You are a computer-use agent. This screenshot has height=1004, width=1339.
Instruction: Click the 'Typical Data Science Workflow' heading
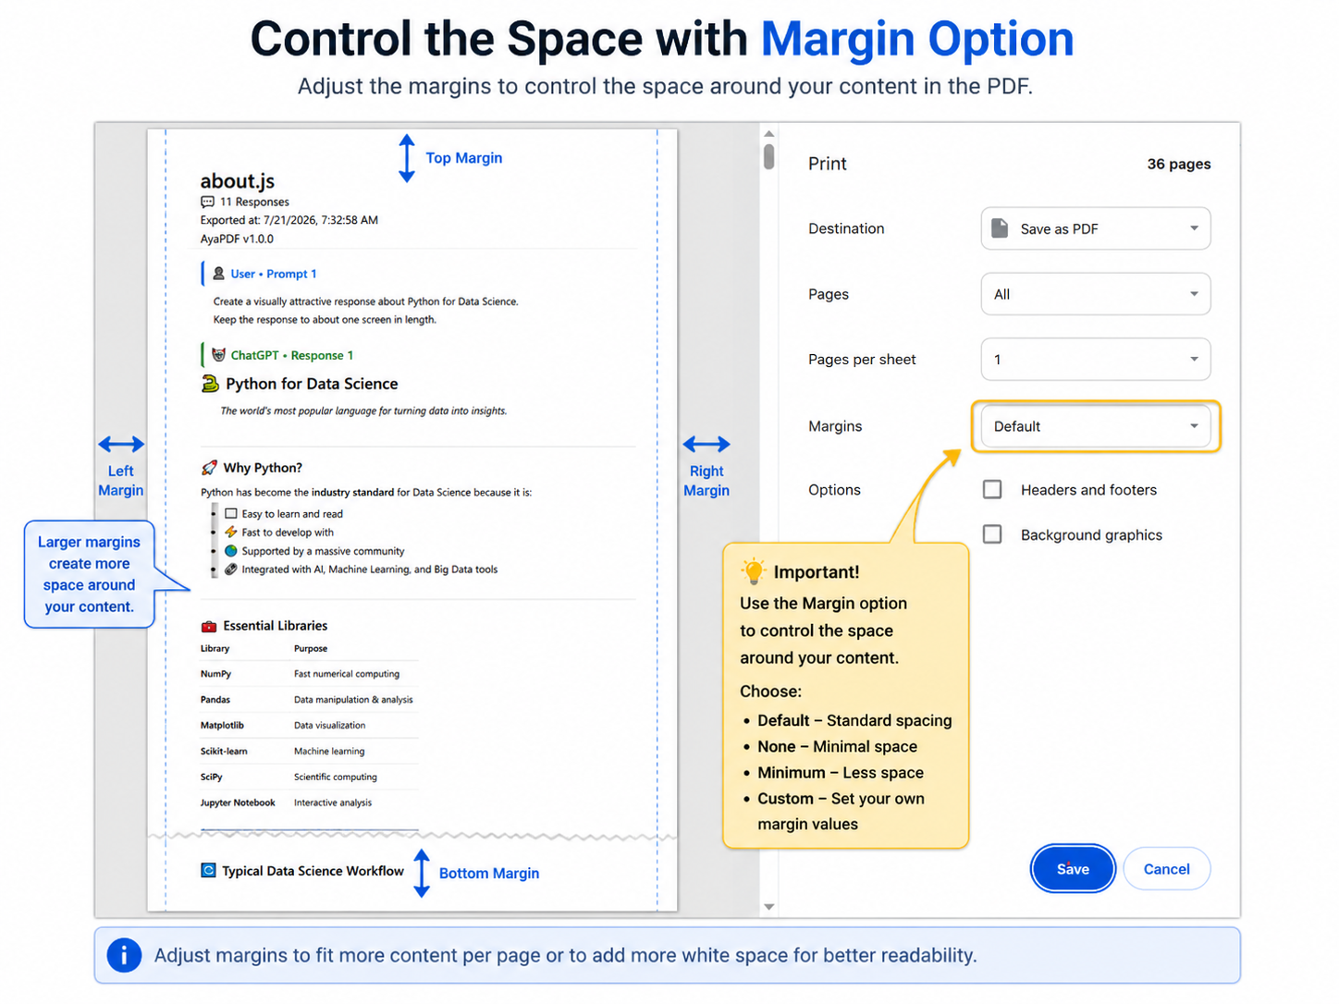pyautogui.click(x=313, y=871)
